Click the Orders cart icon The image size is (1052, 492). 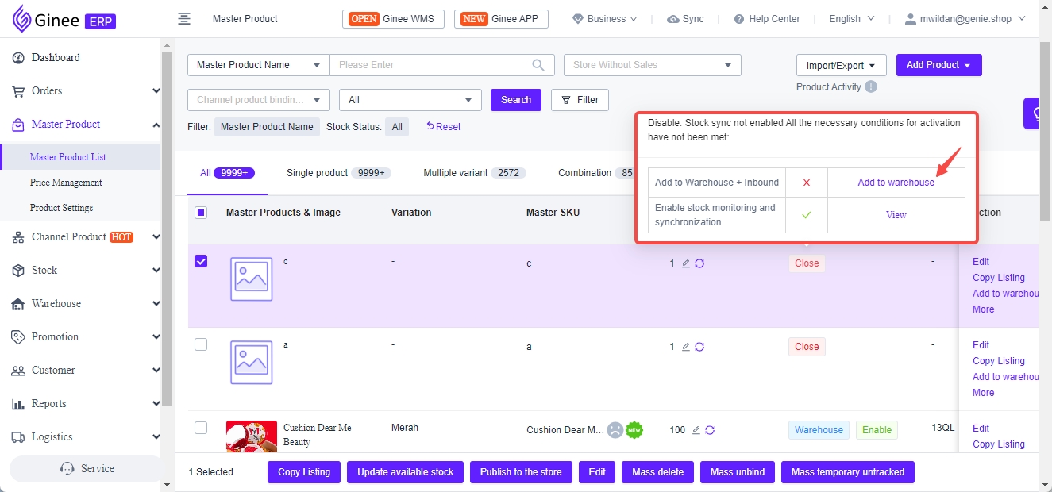[17, 91]
